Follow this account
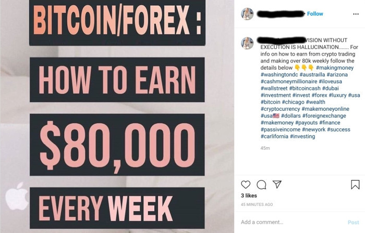 (315, 14)
